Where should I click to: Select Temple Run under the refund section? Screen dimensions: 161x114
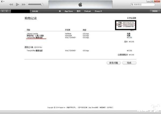(x=35, y=51)
